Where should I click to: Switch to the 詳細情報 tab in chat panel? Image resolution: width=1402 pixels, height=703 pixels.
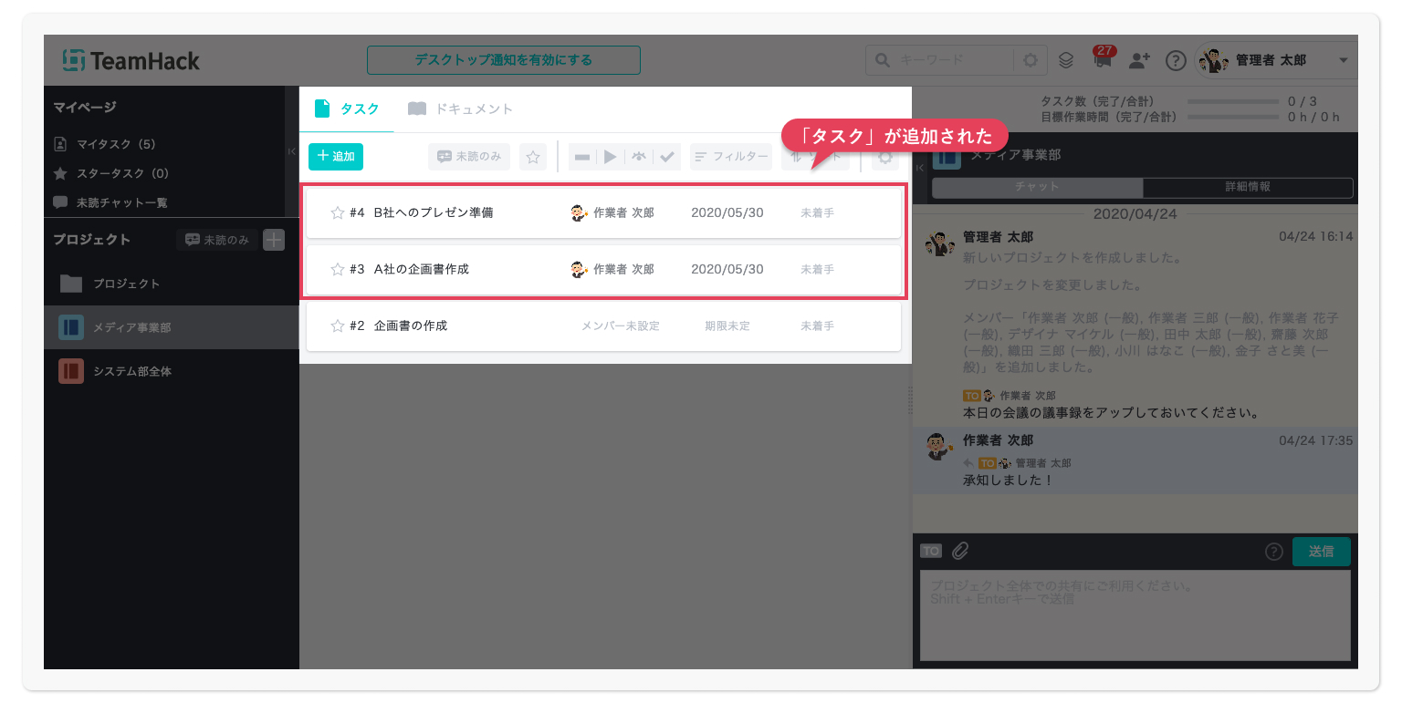coord(1247,187)
